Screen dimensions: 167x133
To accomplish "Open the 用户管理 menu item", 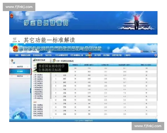I will click(97, 55).
